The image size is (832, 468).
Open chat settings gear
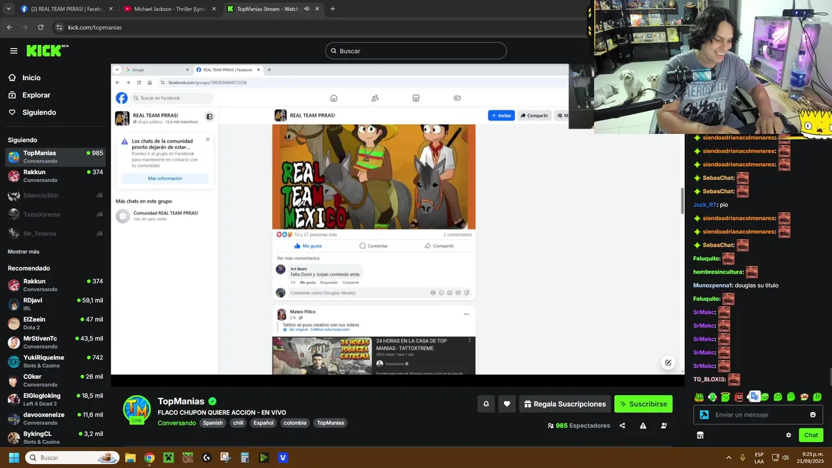(788, 435)
